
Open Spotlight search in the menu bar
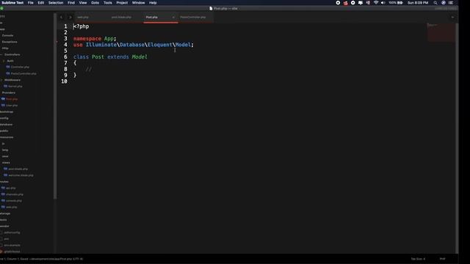coord(435,3)
